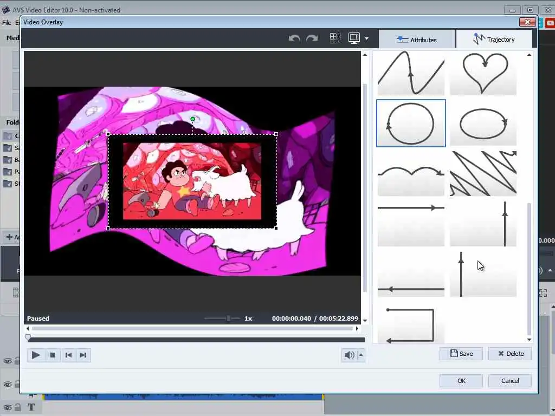The image size is (555, 416).
Task: Cancel the Video Overlay dialog
Action: (x=510, y=381)
